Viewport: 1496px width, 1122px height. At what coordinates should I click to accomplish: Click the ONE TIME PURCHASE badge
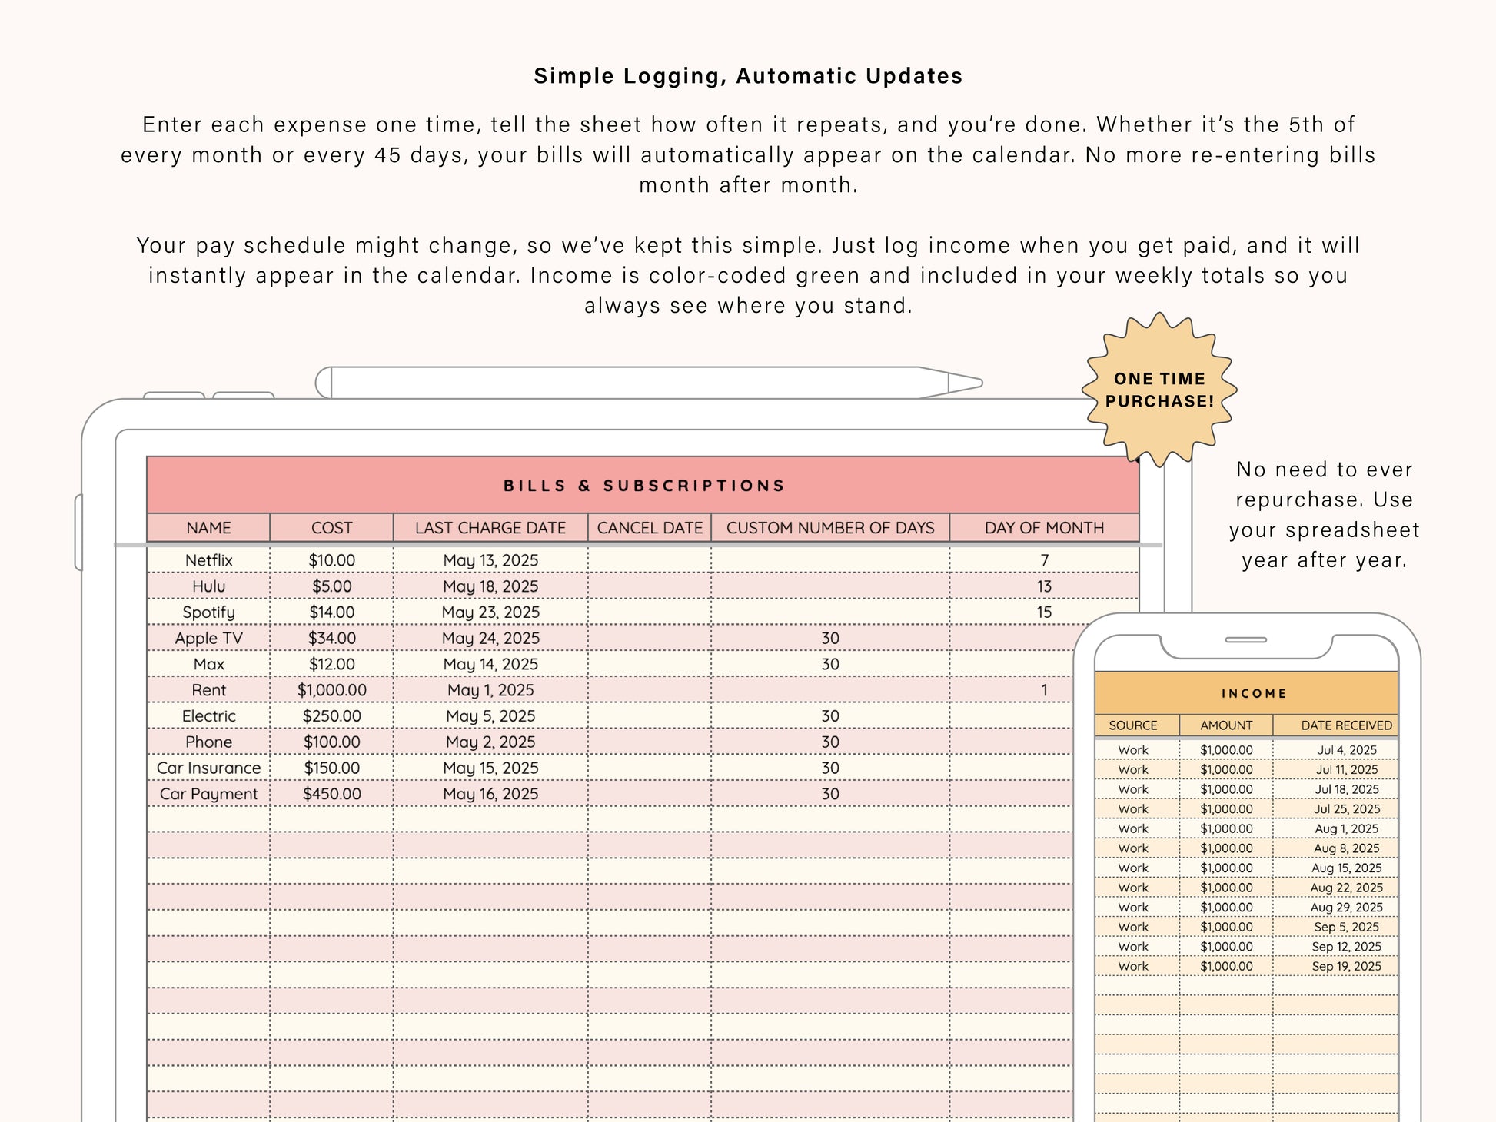(x=1159, y=390)
